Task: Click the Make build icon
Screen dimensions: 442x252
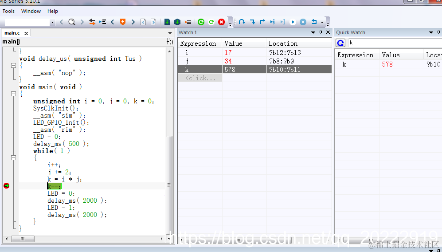Action: 177,22
